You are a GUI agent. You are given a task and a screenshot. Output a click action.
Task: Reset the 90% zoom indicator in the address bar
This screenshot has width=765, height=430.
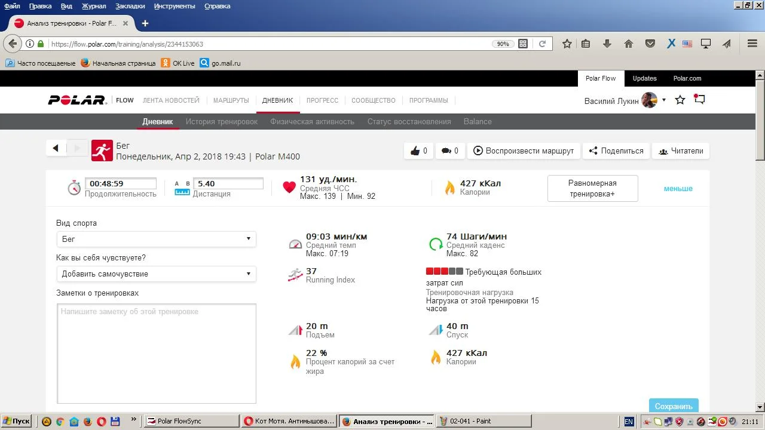503,44
